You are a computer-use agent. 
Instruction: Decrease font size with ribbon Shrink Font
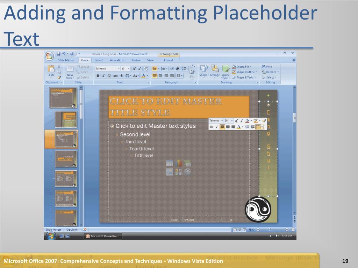(x=139, y=69)
